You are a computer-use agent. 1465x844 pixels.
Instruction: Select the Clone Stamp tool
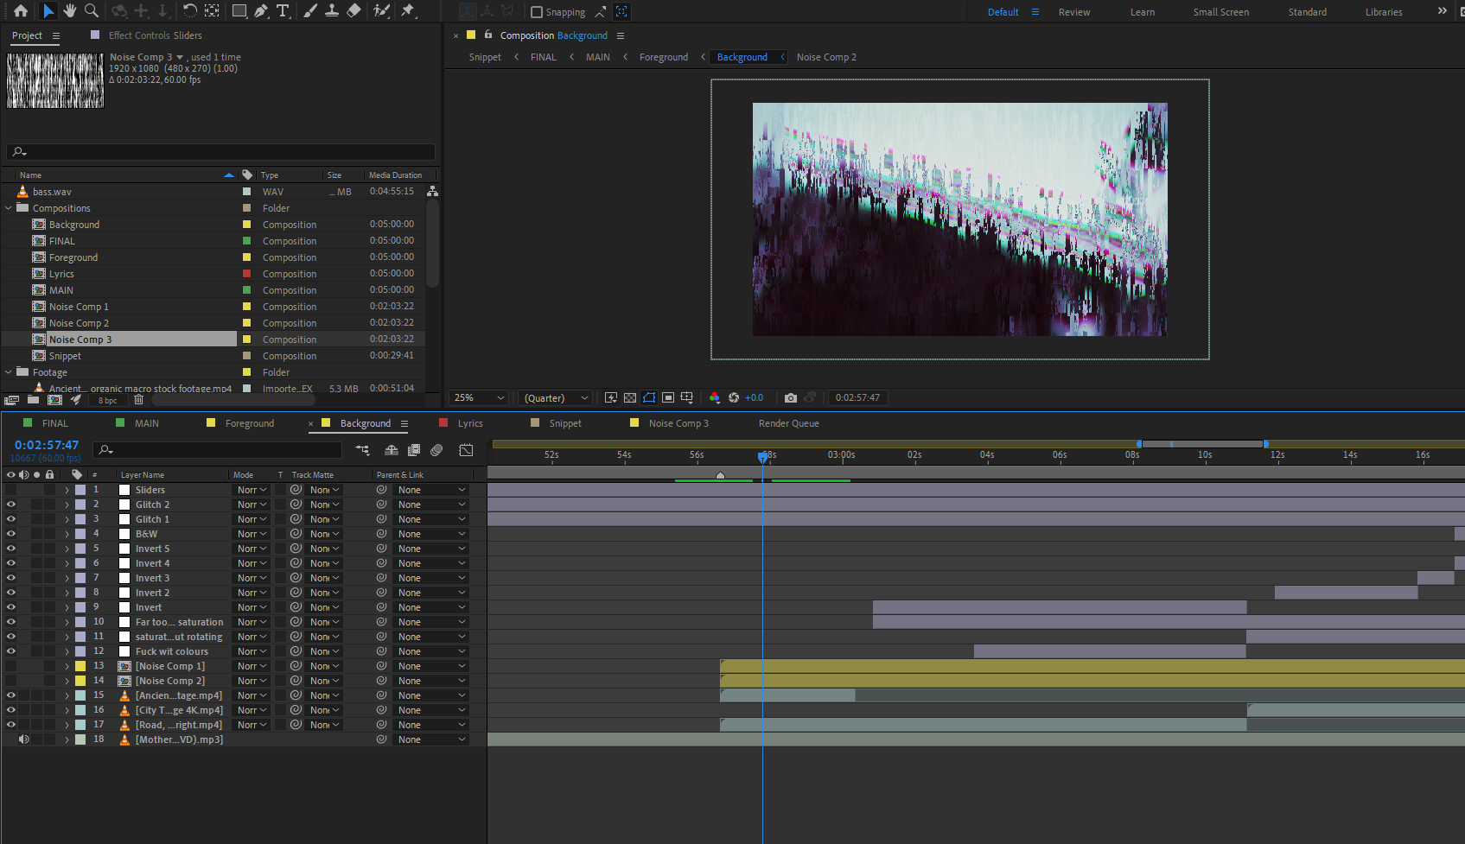point(332,11)
